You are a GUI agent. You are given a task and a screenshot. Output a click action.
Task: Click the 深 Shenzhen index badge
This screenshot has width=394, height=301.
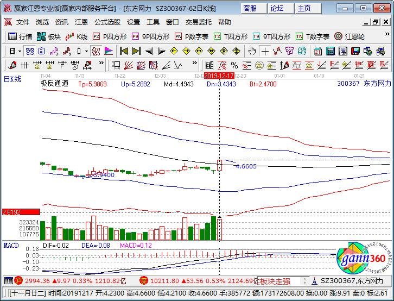click(x=143, y=281)
